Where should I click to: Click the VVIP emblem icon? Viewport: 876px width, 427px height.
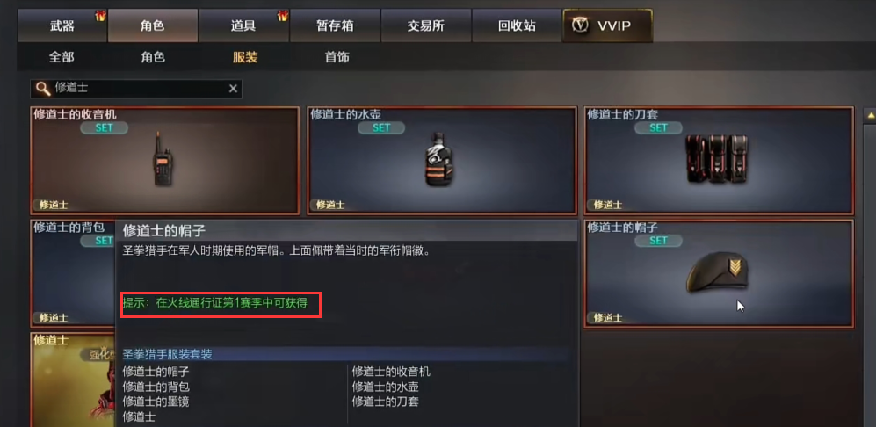click(x=583, y=25)
